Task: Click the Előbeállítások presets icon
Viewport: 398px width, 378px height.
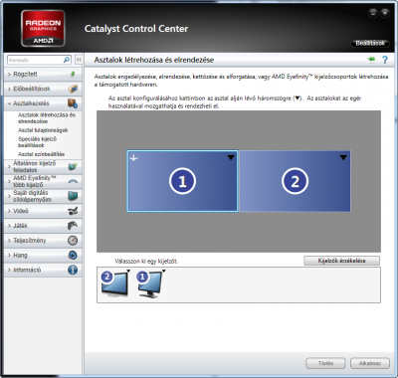Action: 73,89
